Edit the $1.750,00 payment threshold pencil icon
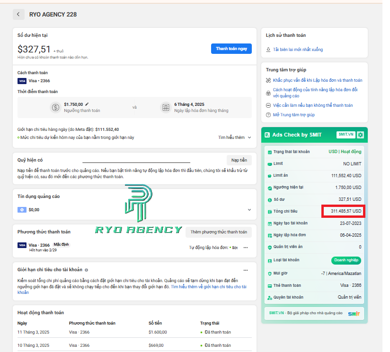390x352 pixels. [87, 104]
